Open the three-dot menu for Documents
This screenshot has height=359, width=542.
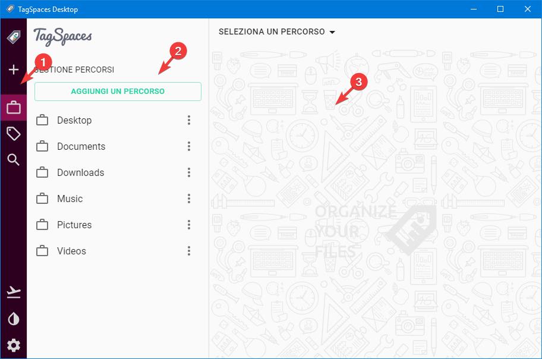(x=189, y=146)
